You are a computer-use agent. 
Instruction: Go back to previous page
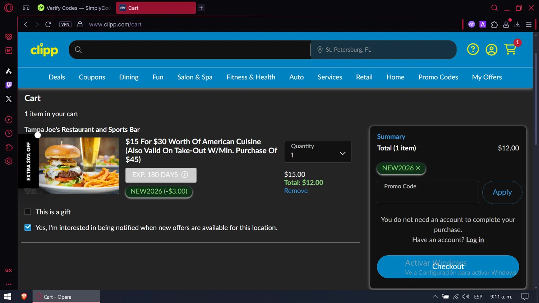point(26,24)
